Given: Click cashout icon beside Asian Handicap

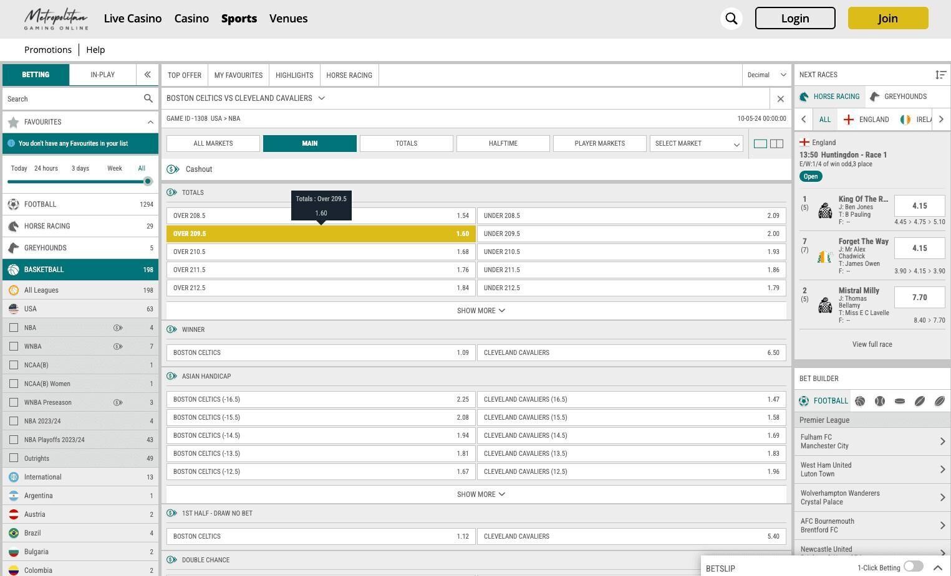Looking at the screenshot, I should [x=171, y=376].
